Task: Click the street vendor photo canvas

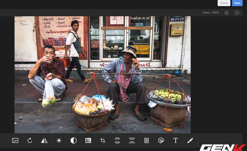Action: pyautogui.click(x=103, y=75)
